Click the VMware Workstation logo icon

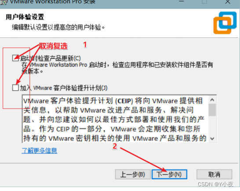(x=225, y=23)
